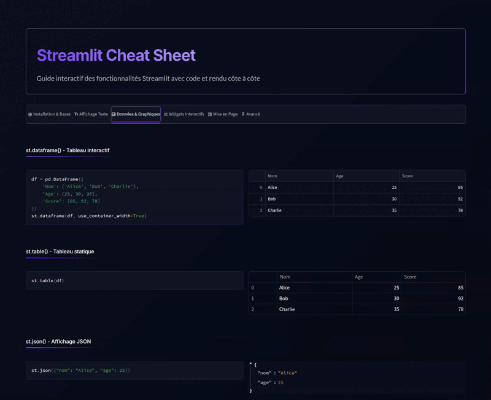Screen dimensions: 491x400
Task: Click the layout icon on Mise en Page tab
Action: click(211, 114)
